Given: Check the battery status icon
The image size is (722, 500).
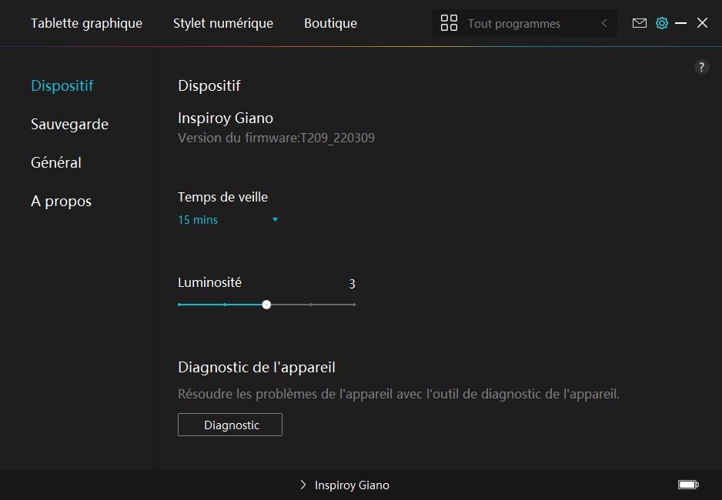Looking at the screenshot, I should pos(687,485).
